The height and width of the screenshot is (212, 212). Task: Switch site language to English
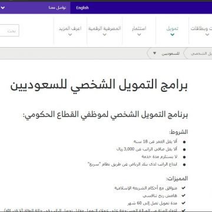tap(82, 8)
